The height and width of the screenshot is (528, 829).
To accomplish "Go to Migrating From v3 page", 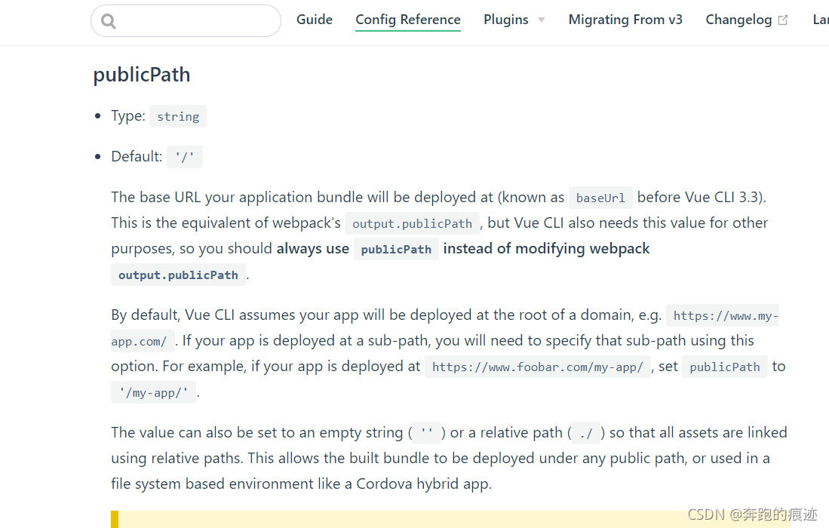I will (625, 20).
